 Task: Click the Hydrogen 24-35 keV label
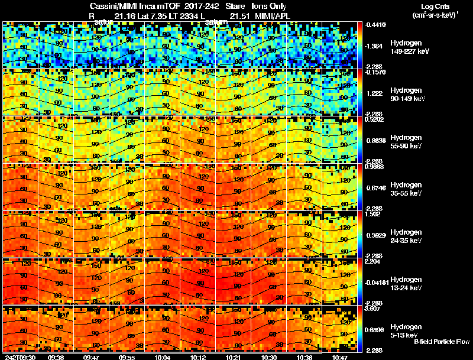pos(406,236)
